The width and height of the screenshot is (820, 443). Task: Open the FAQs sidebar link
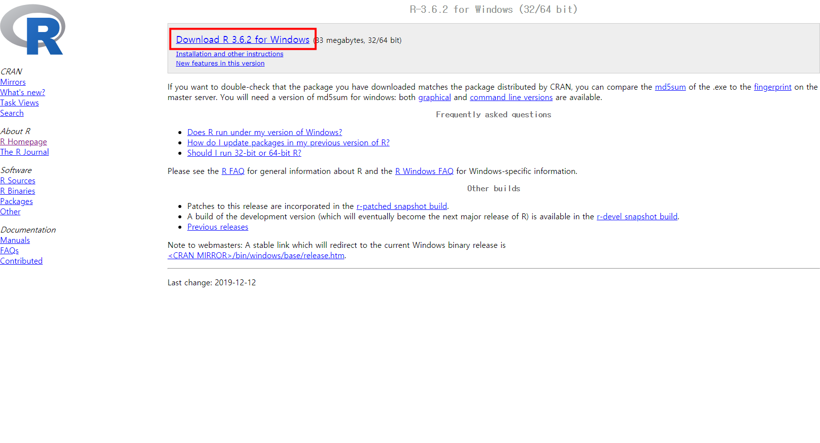(9, 250)
